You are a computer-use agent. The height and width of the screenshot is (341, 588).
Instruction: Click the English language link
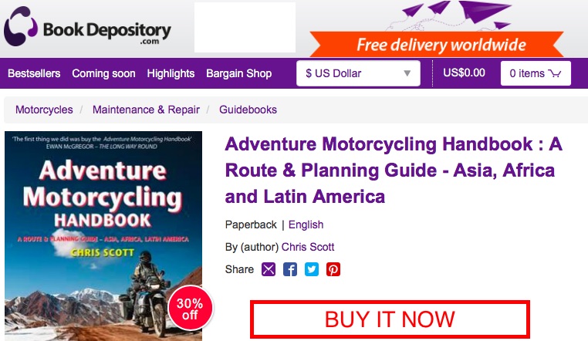[x=306, y=225]
